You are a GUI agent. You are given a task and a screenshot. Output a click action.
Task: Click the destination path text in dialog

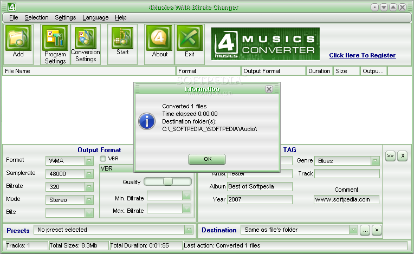tap(210, 129)
